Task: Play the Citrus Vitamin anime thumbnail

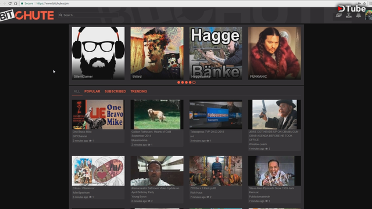Action: click(98, 171)
